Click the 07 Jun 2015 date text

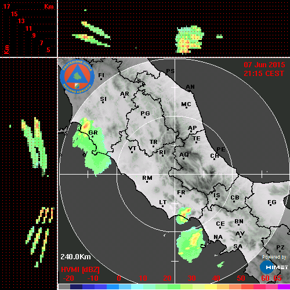click(264, 65)
